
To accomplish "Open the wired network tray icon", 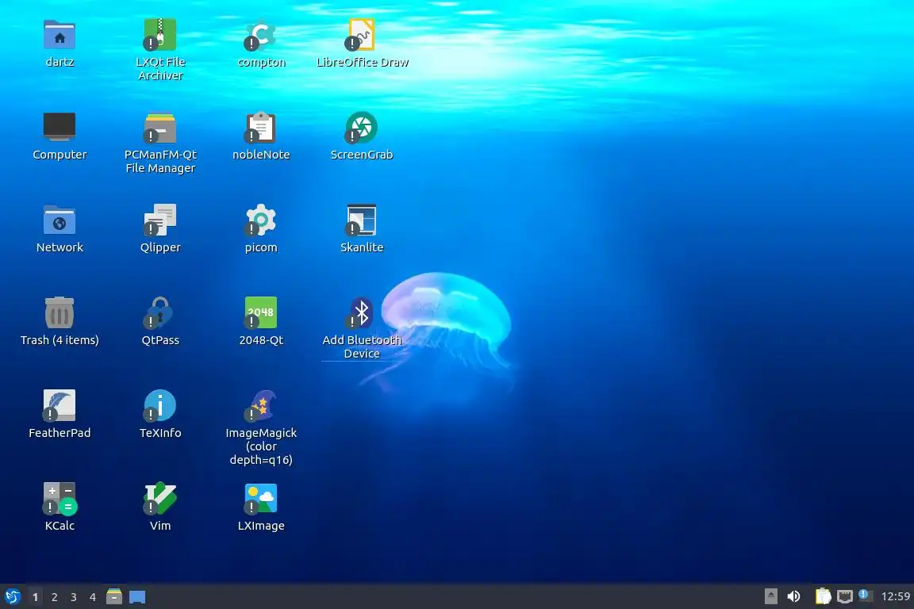I will [x=845, y=596].
